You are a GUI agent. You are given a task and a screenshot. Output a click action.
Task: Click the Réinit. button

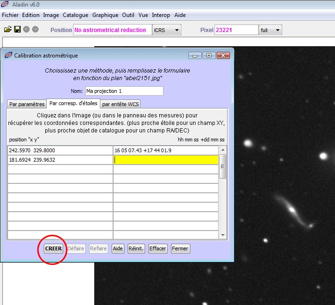point(136,248)
